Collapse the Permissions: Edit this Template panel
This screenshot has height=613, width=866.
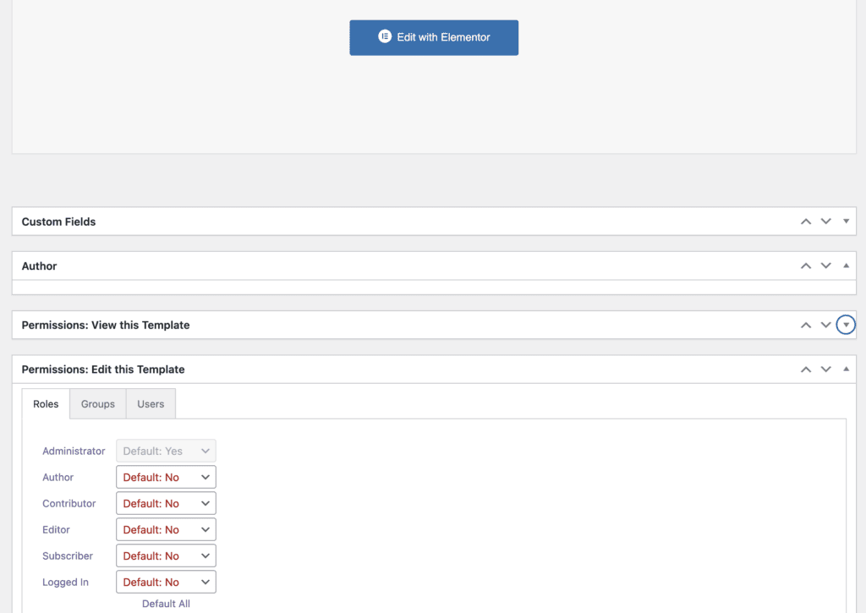click(x=846, y=369)
